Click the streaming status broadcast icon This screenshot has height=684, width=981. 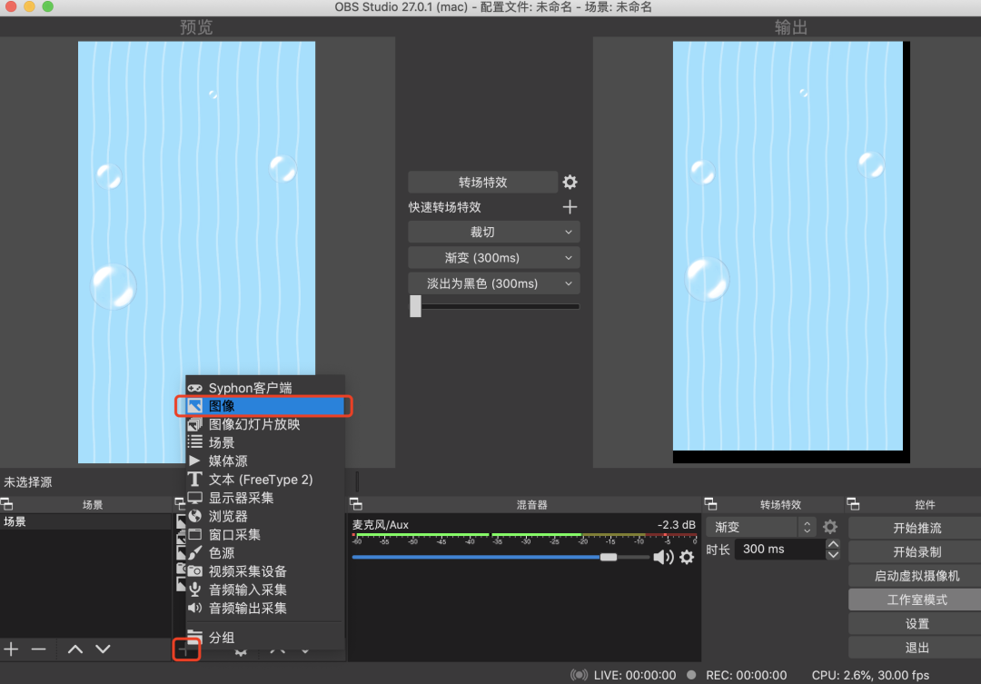pos(580,675)
